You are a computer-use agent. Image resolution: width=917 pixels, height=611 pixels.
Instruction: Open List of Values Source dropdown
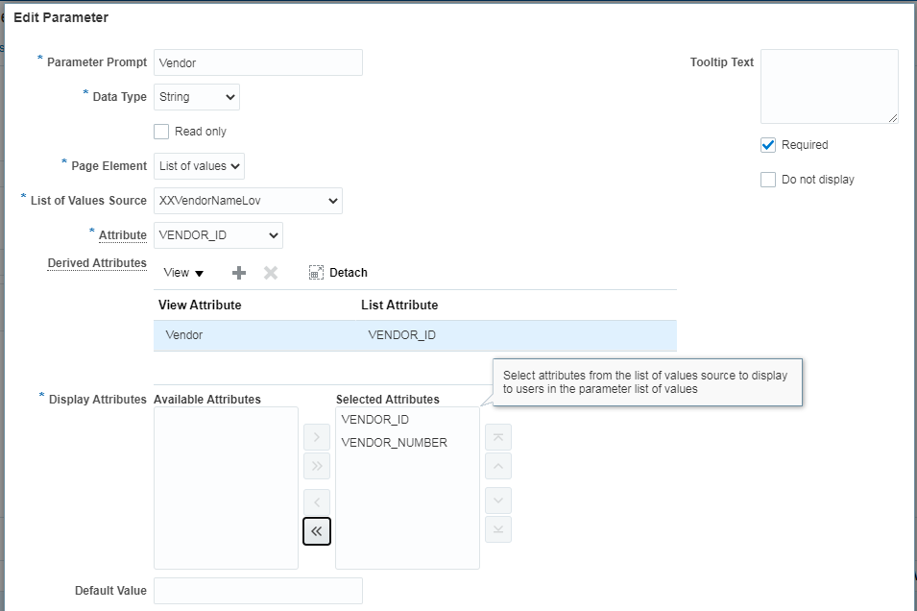pyautogui.click(x=248, y=201)
